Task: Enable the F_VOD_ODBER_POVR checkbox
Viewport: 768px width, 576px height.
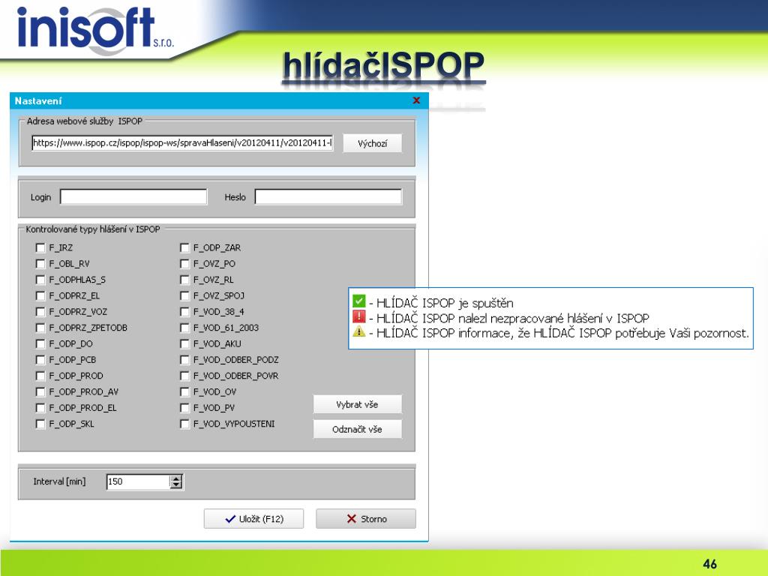Action: [x=184, y=376]
